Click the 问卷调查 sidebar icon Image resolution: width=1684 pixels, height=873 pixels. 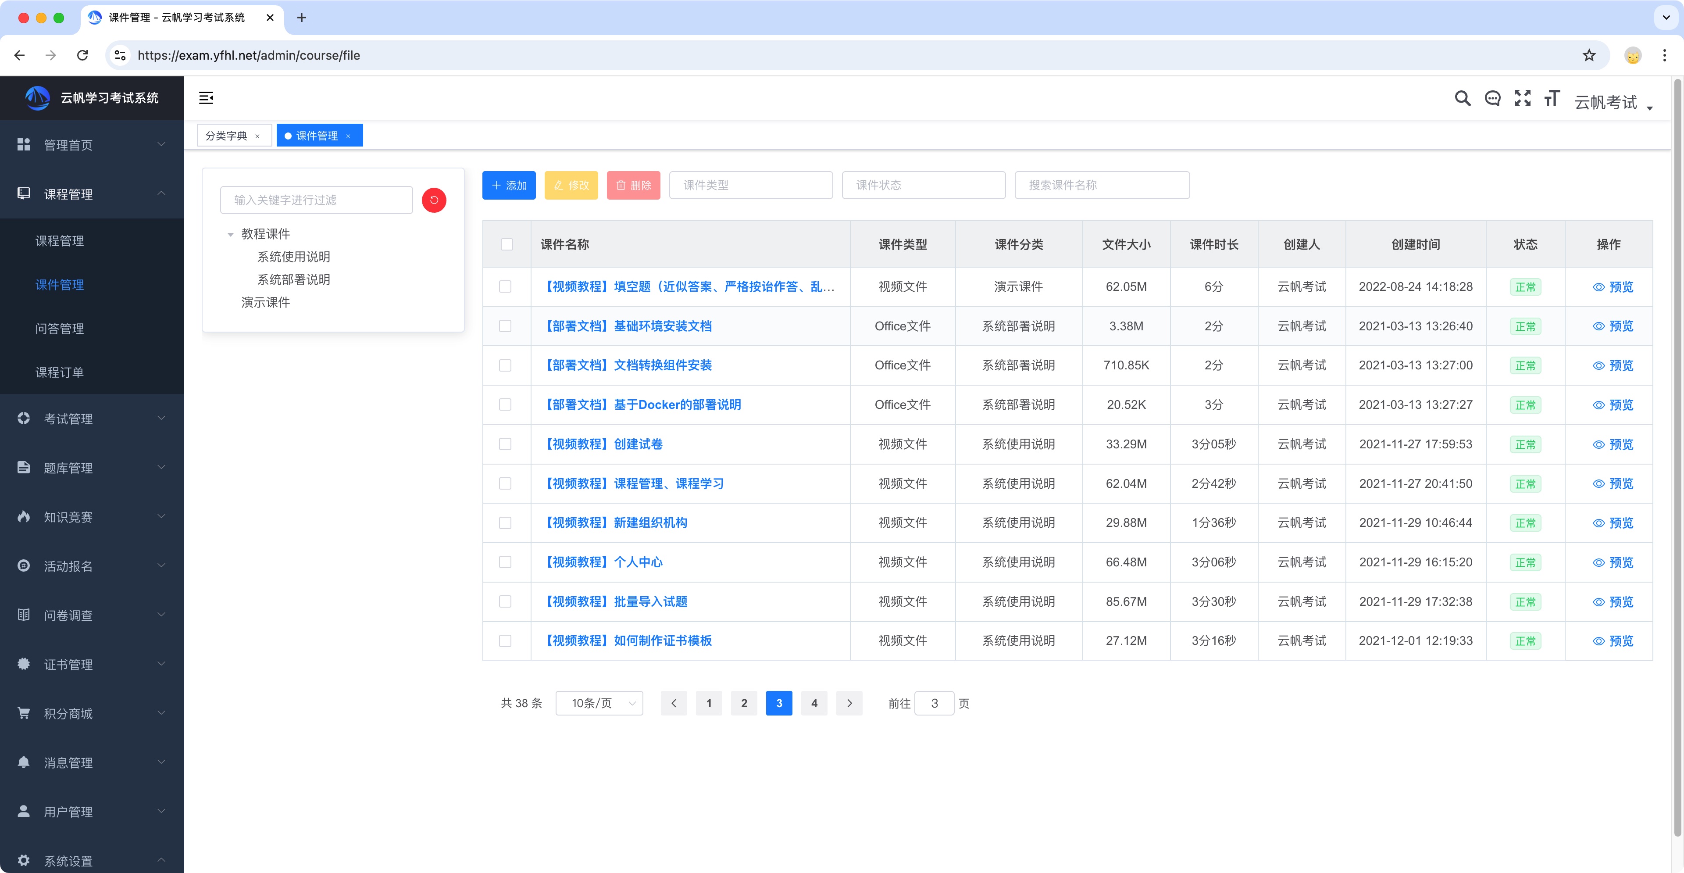24,615
